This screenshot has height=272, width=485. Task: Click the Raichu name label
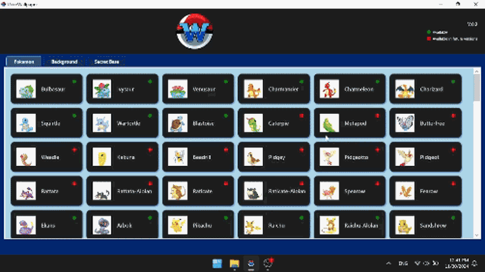click(x=276, y=225)
